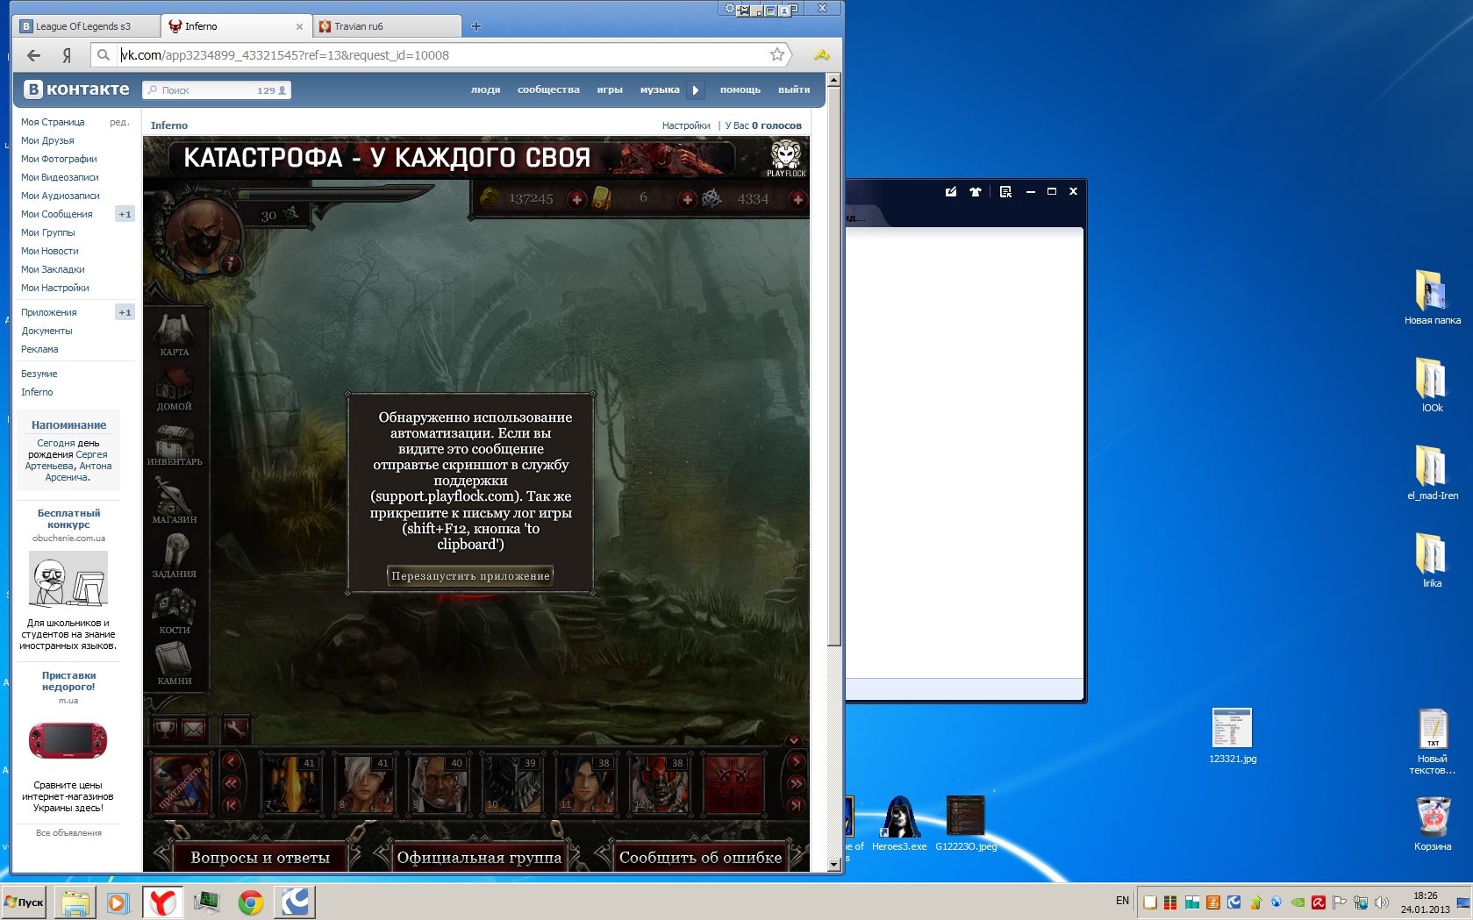Click Сообщить об ошибке
The height and width of the screenshot is (920, 1473).
tap(700, 858)
